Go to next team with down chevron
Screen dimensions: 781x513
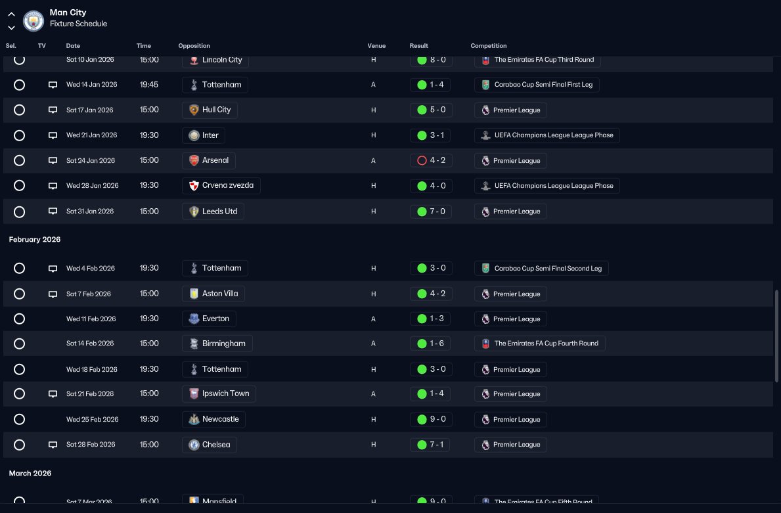(x=11, y=28)
